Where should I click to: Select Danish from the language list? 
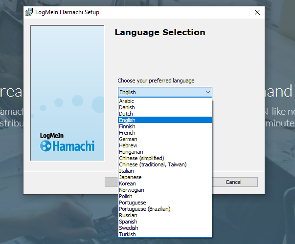[x=165, y=107]
